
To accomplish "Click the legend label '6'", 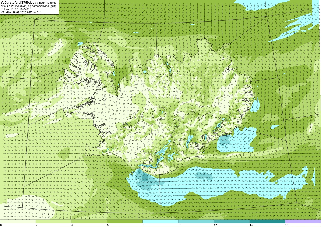I will [x=108, y=225].
